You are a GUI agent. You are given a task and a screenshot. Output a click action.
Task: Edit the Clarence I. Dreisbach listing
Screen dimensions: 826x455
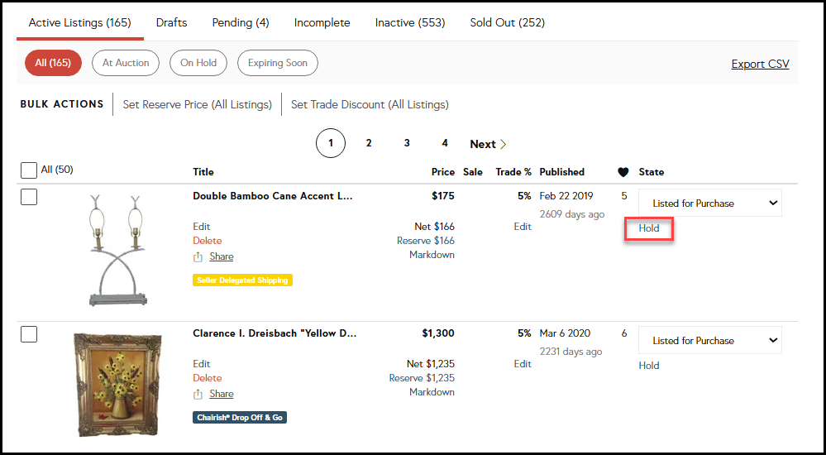201,364
